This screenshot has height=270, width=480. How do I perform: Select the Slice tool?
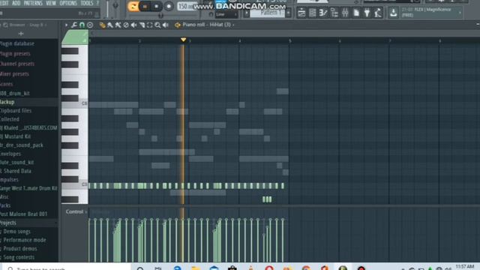(x=142, y=25)
